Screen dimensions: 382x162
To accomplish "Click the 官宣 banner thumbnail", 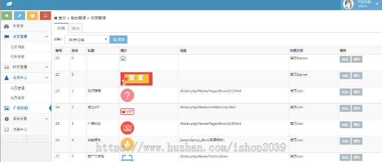I will [x=136, y=79].
